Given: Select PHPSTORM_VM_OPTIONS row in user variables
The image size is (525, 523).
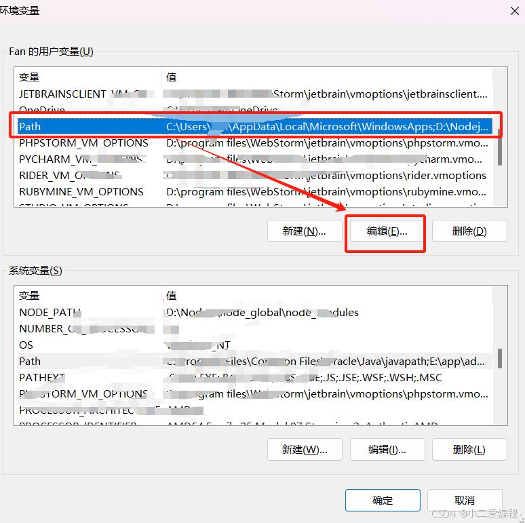Looking at the screenshot, I should [255, 143].
